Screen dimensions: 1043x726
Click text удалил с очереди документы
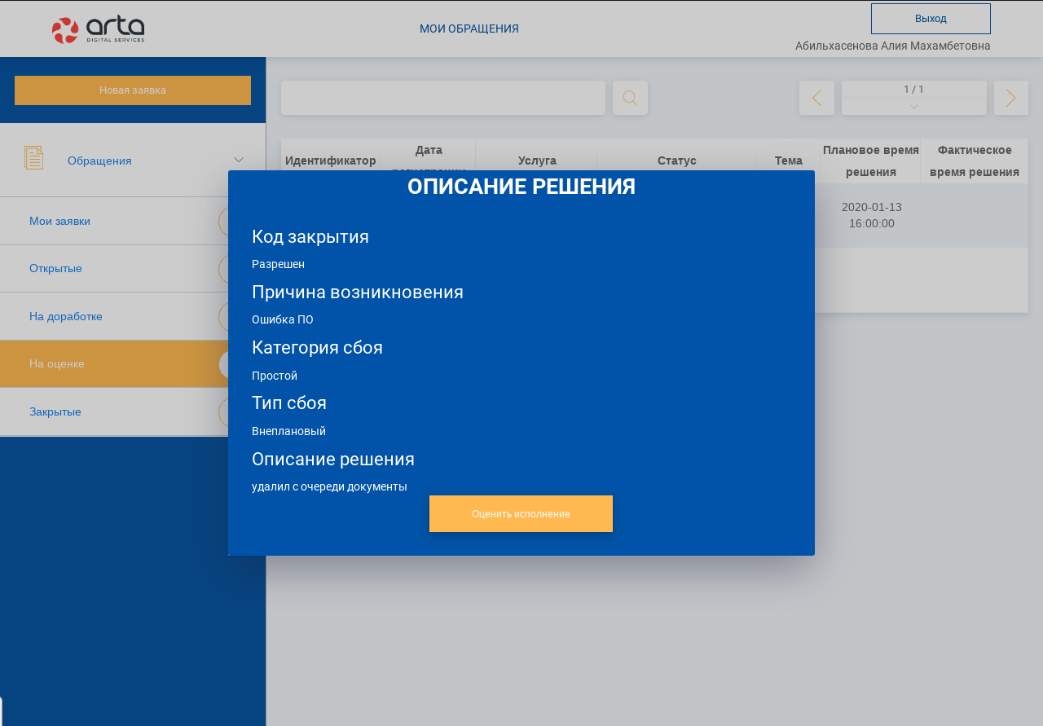[329, 486]
